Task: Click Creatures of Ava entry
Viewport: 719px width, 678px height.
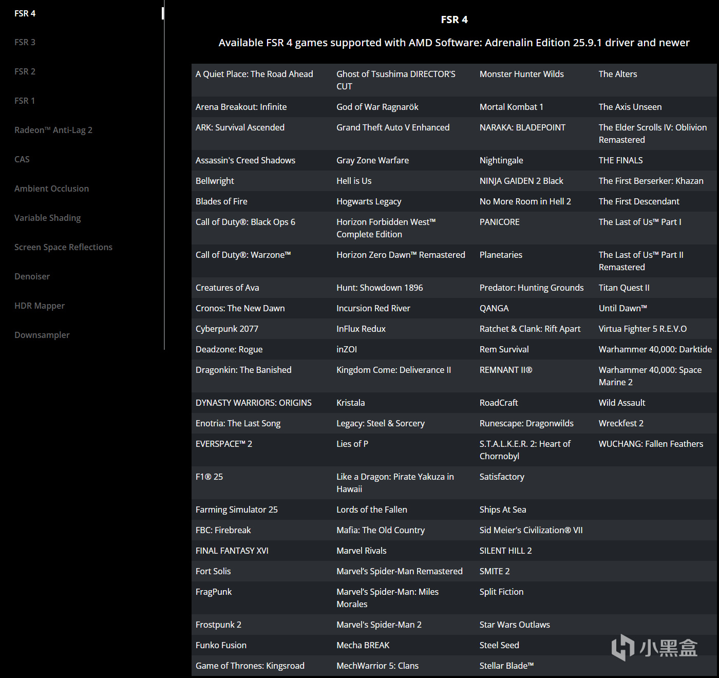Action: (228, 288)
